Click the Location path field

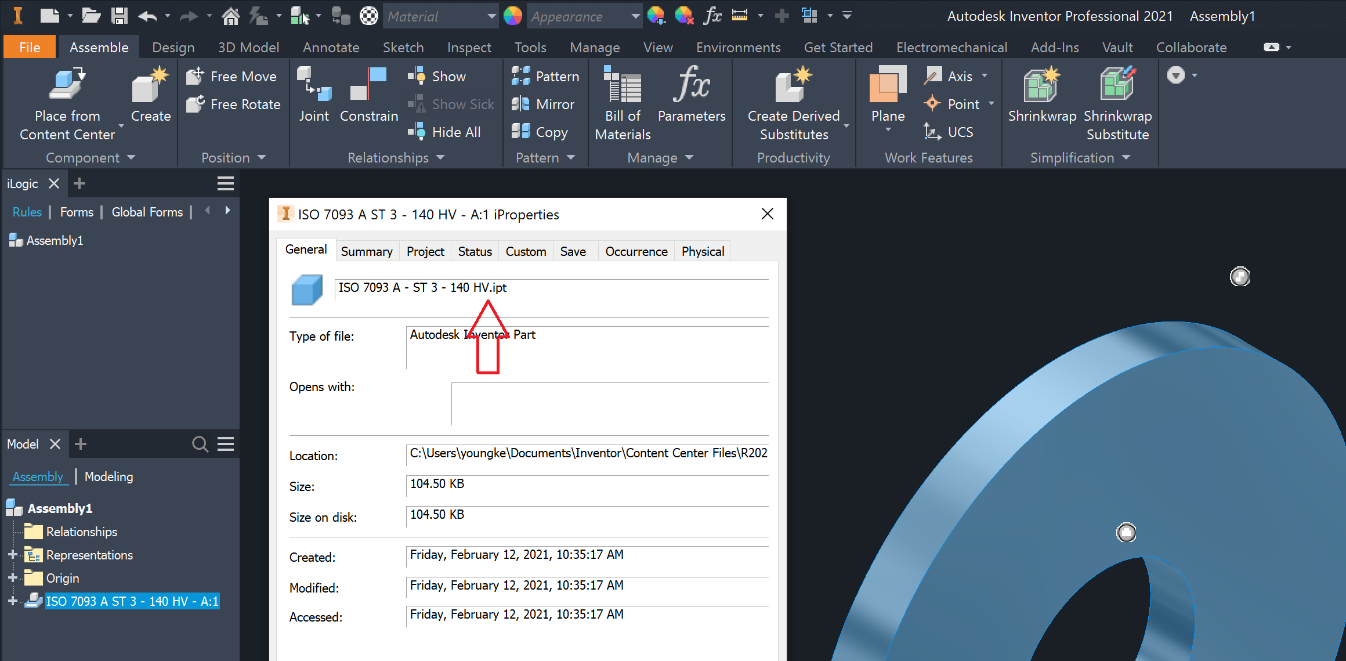pyautogui.click(x=587, y=454)
